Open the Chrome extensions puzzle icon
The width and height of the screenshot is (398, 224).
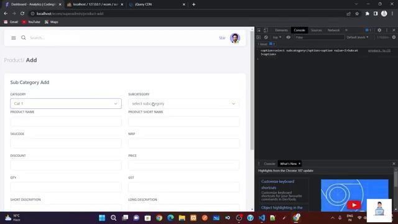(367, 14)
